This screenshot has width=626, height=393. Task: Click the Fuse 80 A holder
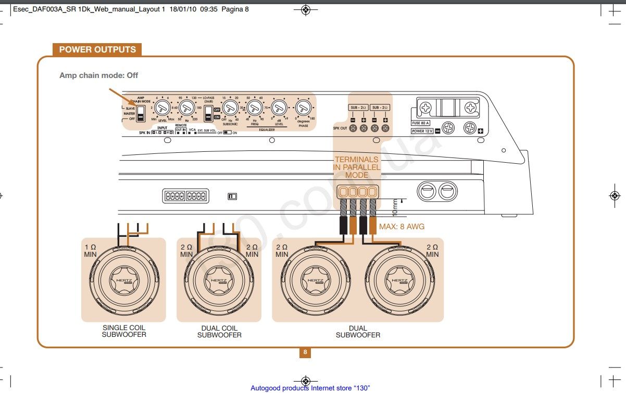[448, 108]
